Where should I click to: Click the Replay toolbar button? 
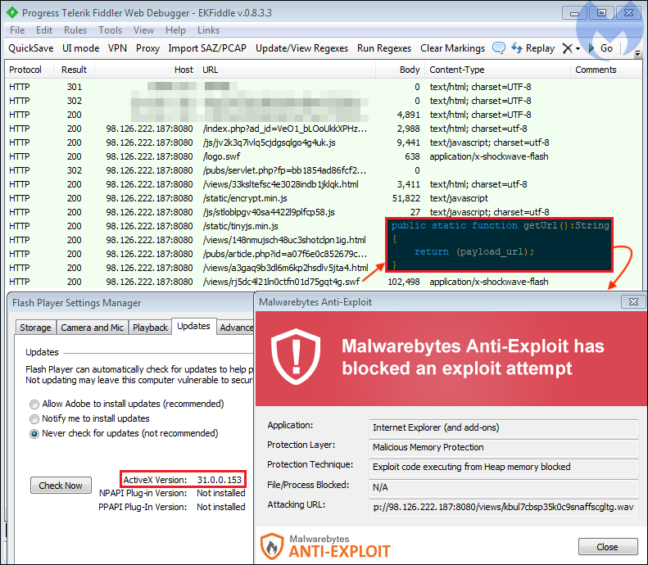(x=533, y=48)
